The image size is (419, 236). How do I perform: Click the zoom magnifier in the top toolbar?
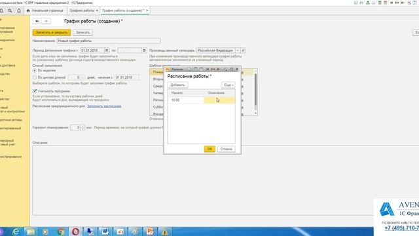click(x=409, y=3)
